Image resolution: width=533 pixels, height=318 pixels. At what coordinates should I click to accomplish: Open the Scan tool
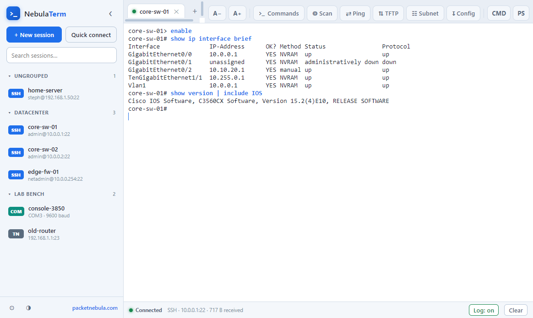coord(322,13)
